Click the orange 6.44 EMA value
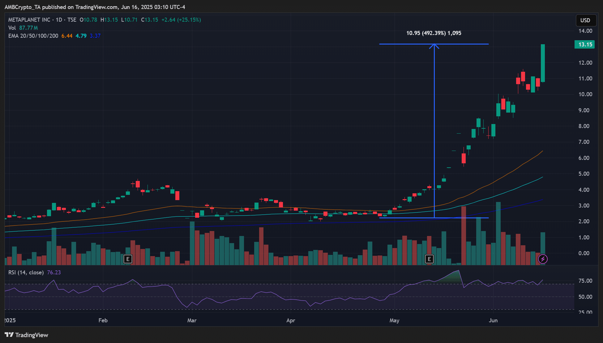This screenshot has height=343, width=603. tap(67, 36)
